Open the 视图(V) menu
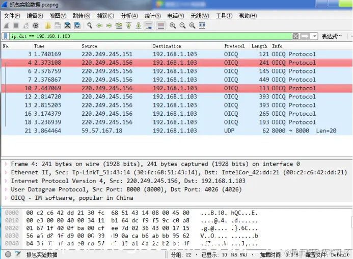 (58, 16)
